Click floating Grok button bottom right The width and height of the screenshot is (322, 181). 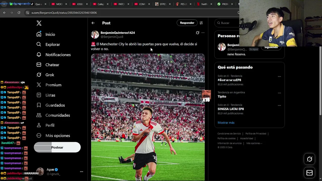[x=309, y=159]
